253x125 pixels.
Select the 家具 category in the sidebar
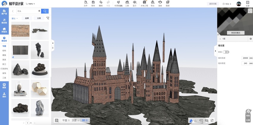click(x=4, y=60)
